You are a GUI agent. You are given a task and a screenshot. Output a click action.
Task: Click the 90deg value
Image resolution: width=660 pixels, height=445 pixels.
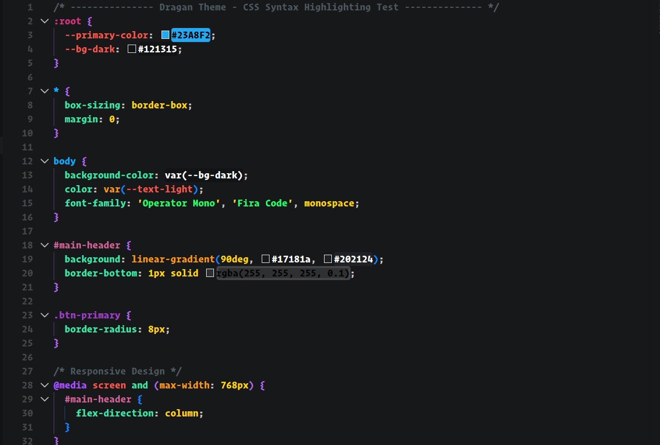[235, 259]
